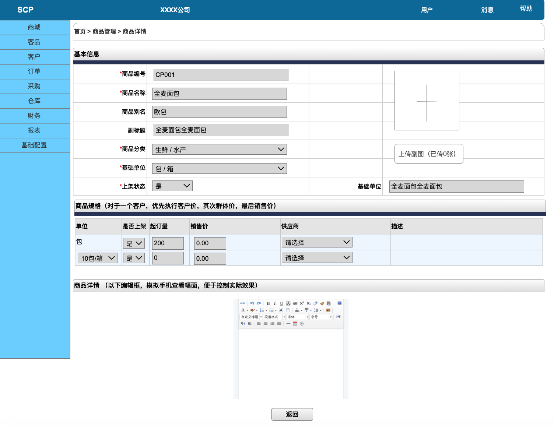
Task: Click the font color A icon
Action: (x=243, y=310)
